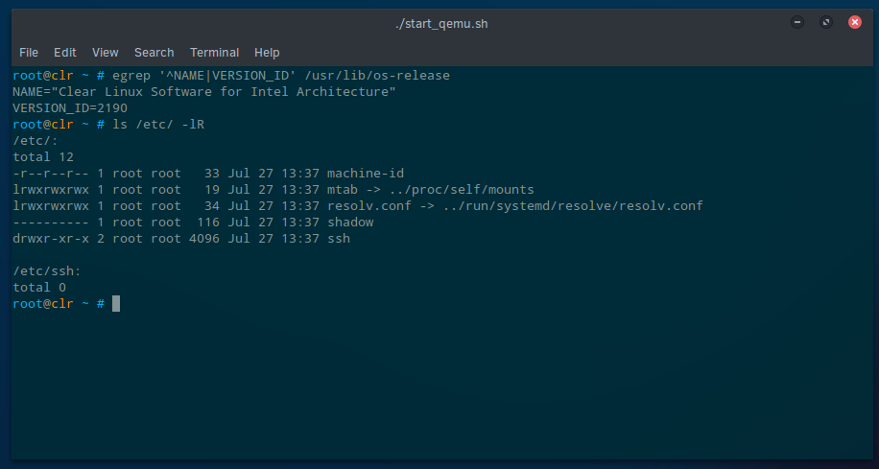Click the ./start_qemu.sh window title
This screenshot has width=879, height=469.
click(x=439, y=22)
